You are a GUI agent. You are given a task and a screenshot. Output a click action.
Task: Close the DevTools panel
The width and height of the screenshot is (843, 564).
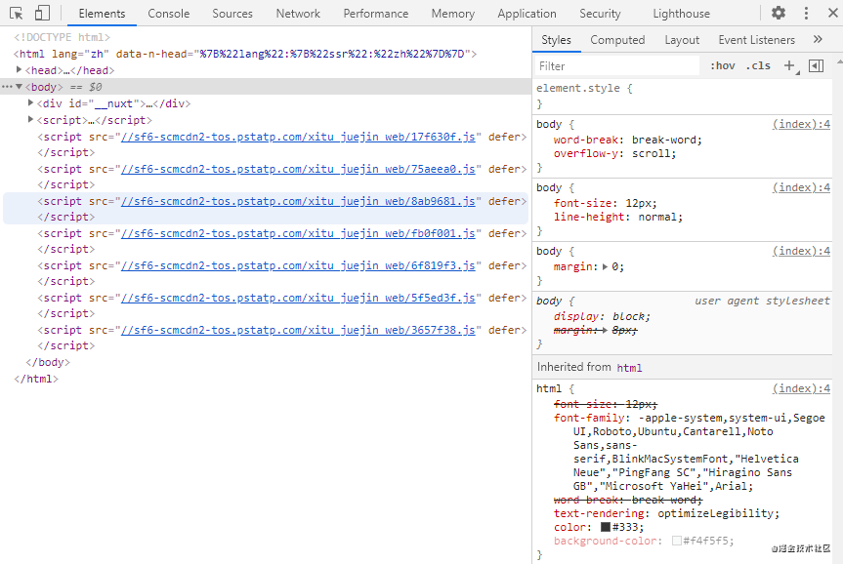833,13
